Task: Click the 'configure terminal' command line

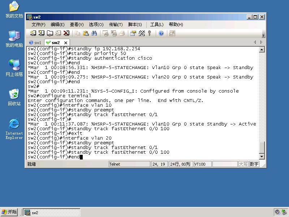Action: [59, 96]
